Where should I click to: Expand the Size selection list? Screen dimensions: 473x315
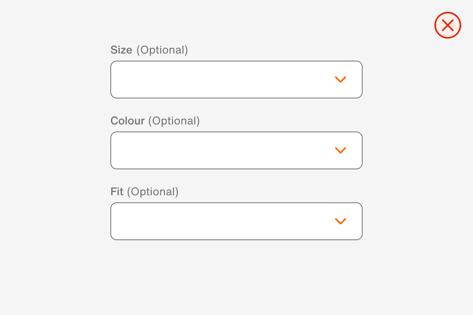pos(236,79)
